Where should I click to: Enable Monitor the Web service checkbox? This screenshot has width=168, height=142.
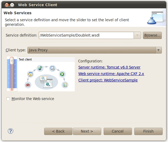pyautogui.click(x=8, y=99)
